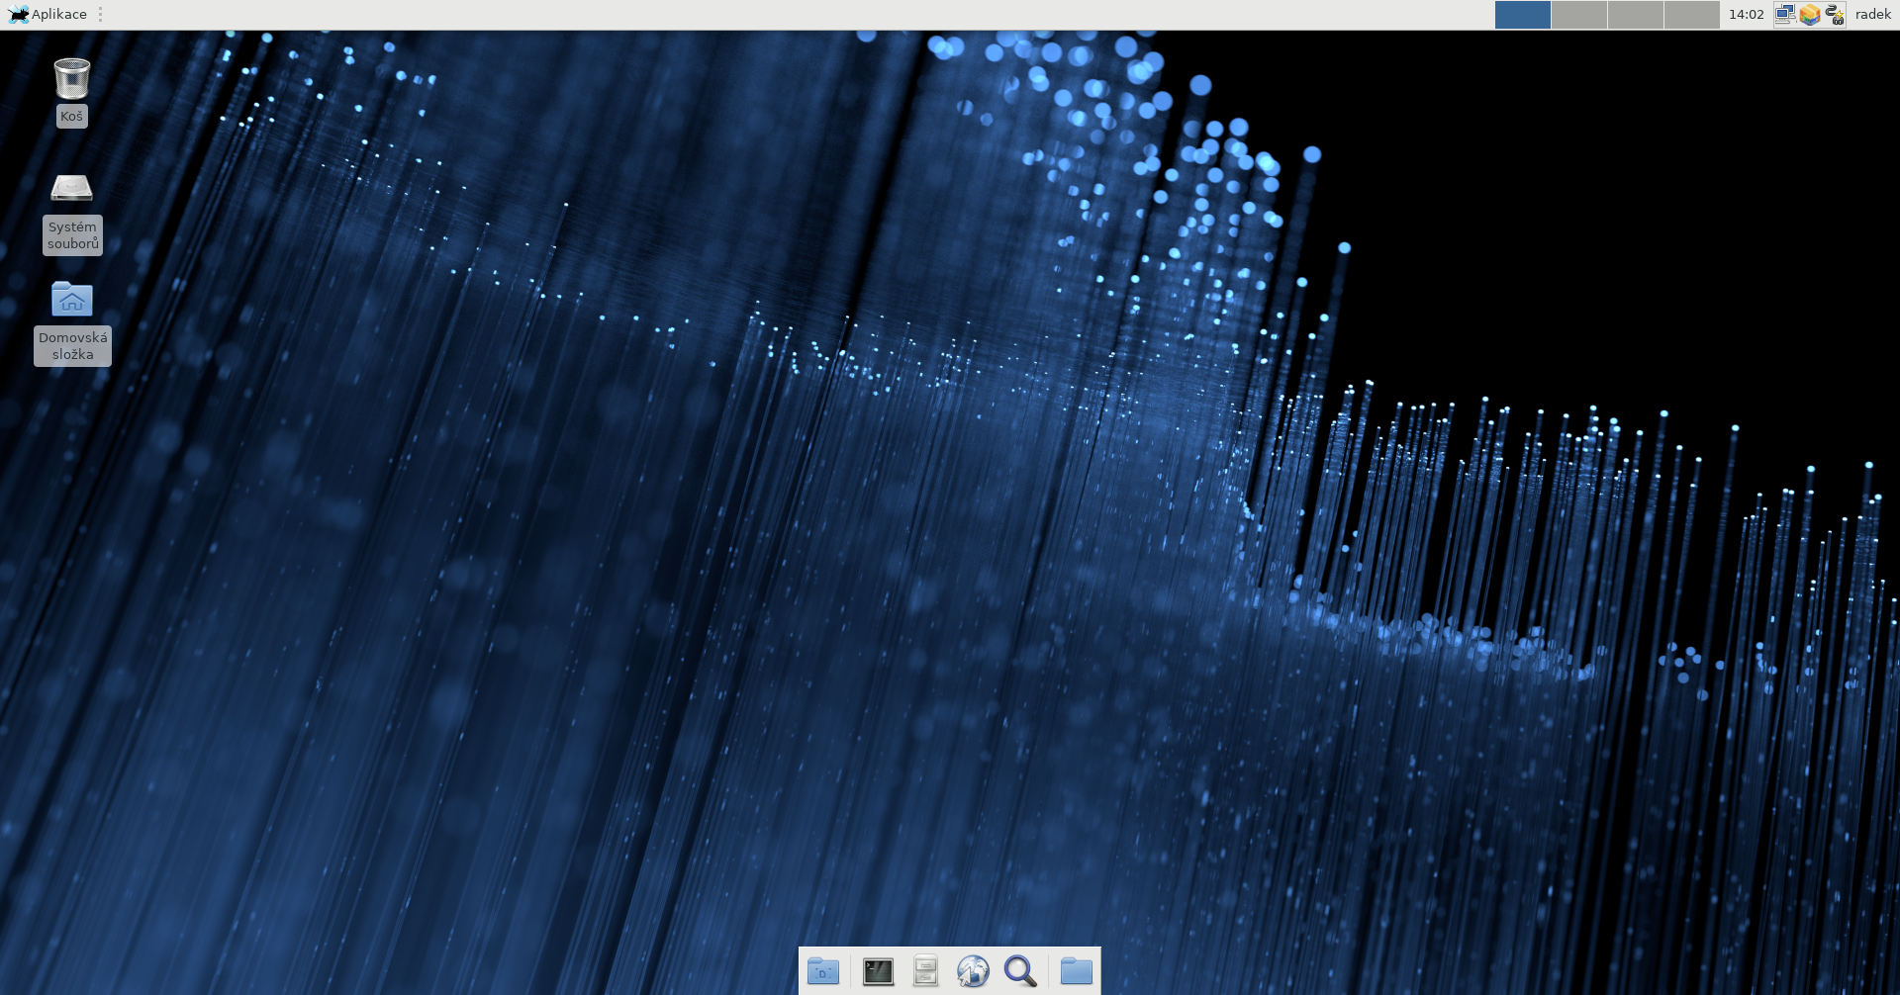The image size is (1900, 995).
Task: Expand the folder directory menu in dock
Action: click(x=1076, y=971)
